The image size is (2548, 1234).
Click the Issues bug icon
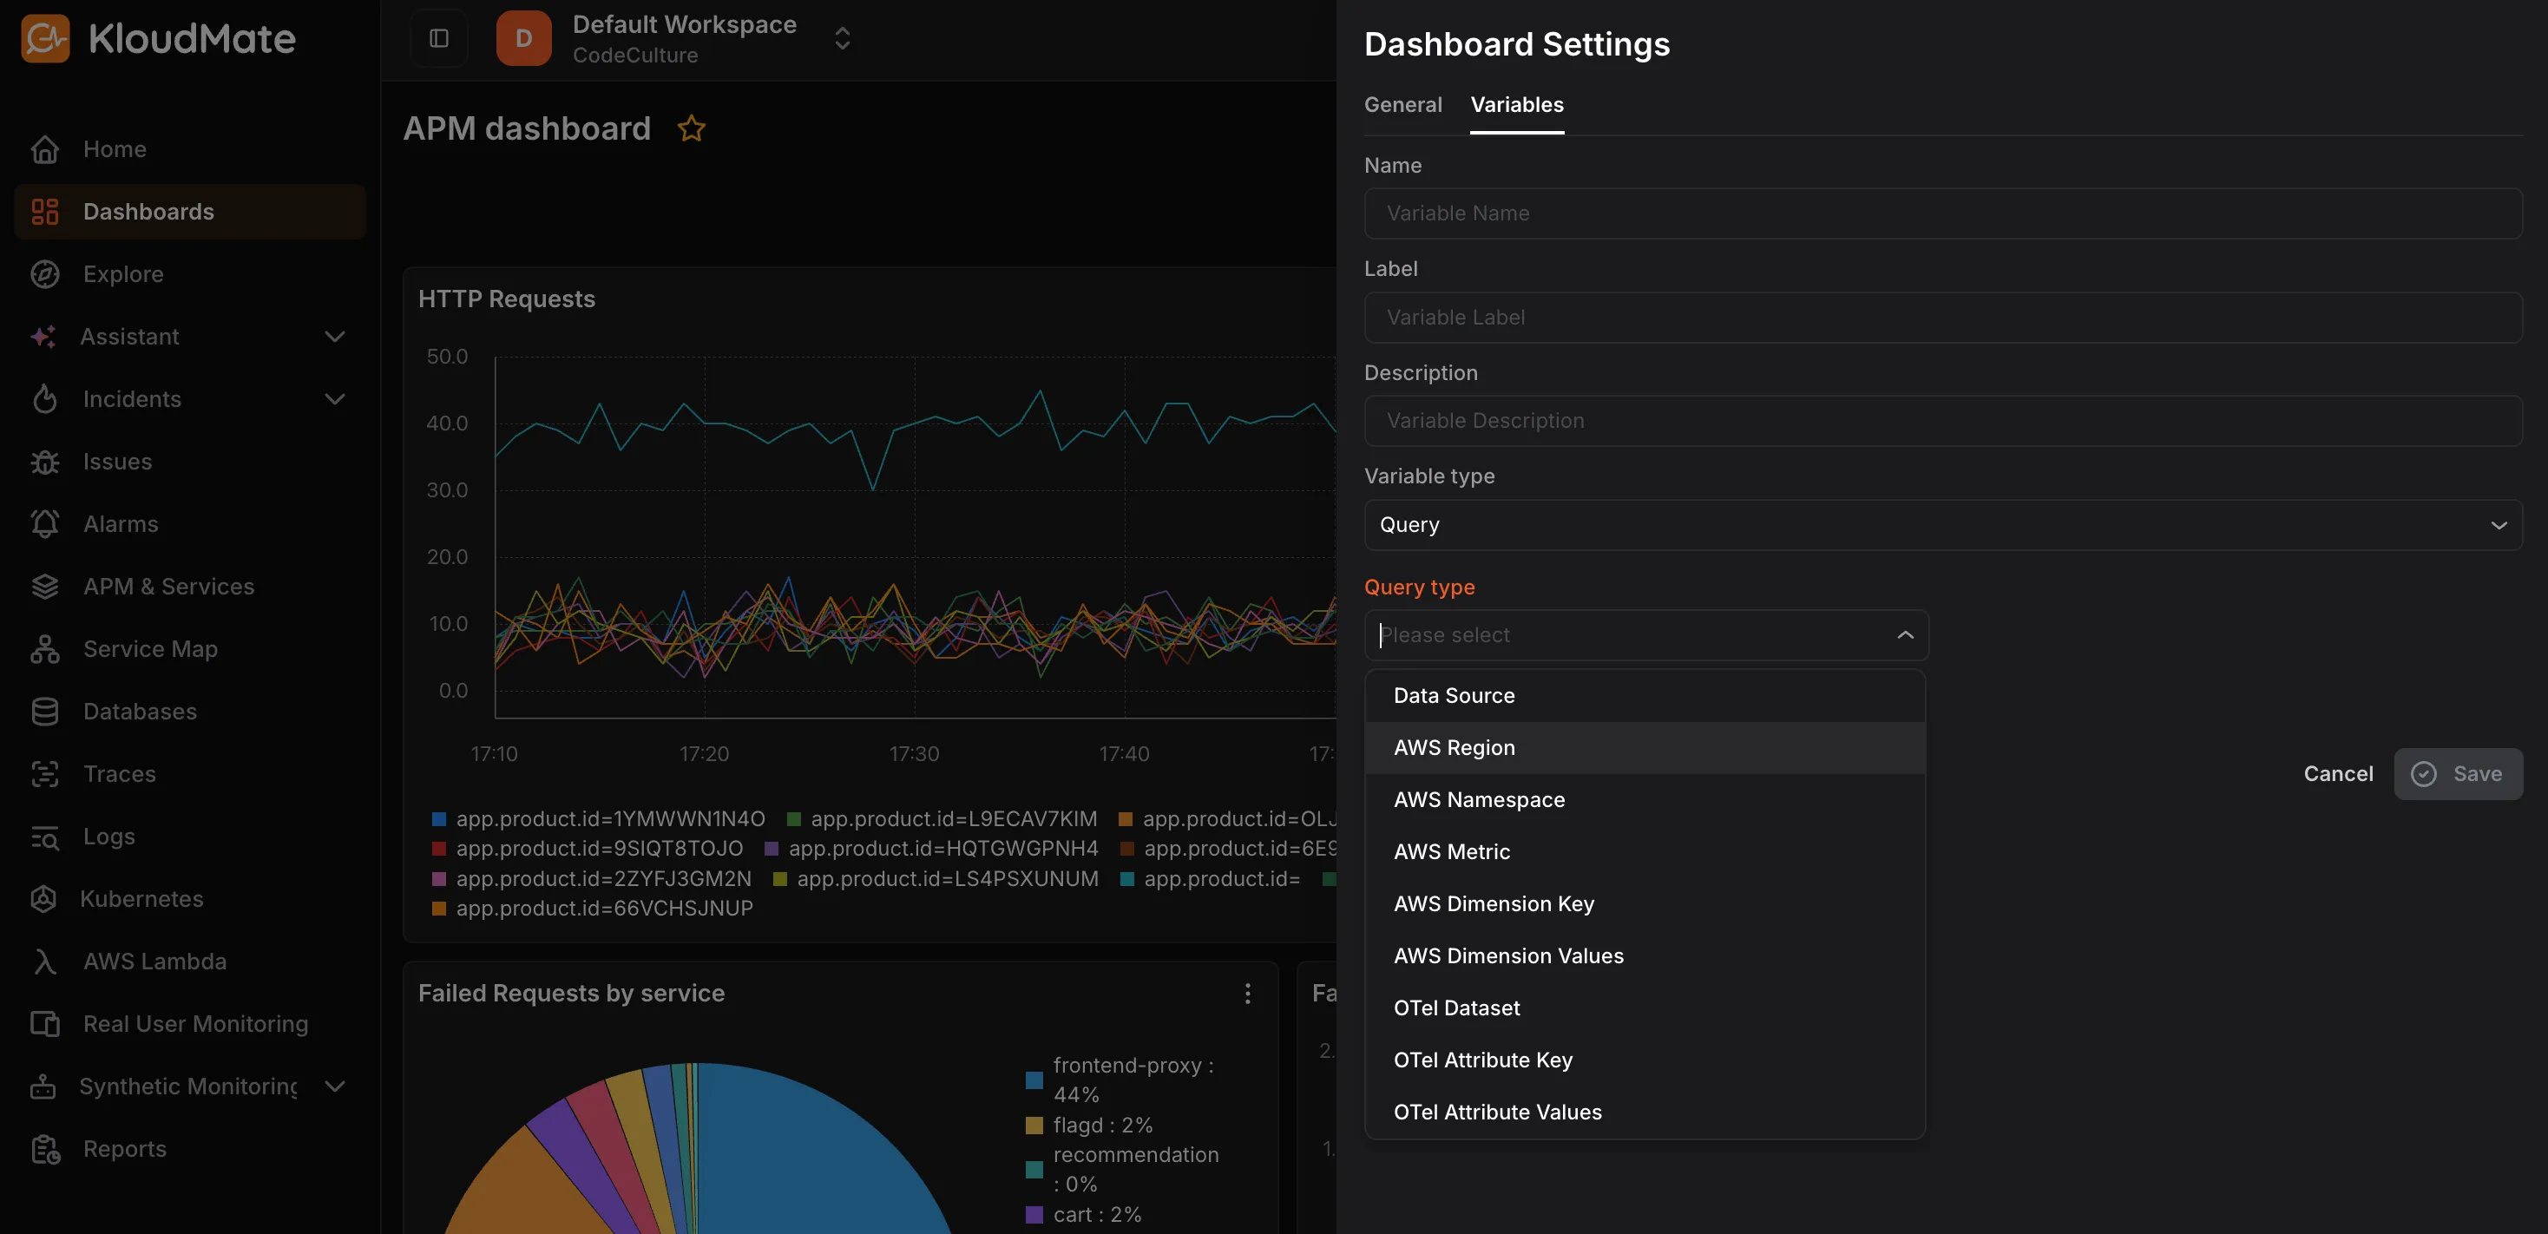pos(45,462)
